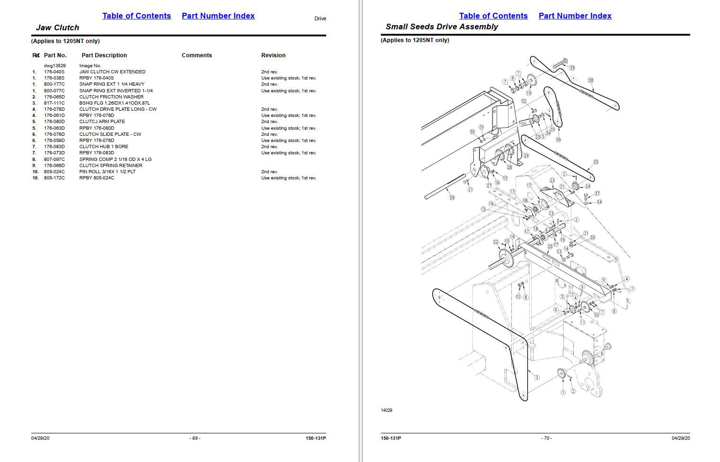Click part number 817-111C
This screenshot has height=462, width=720.
tap(54, 103)
